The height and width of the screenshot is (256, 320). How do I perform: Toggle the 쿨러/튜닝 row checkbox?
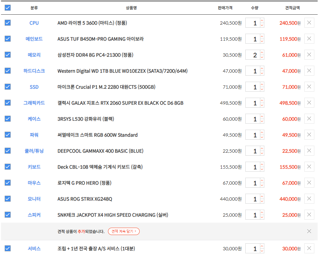(8, 151)
